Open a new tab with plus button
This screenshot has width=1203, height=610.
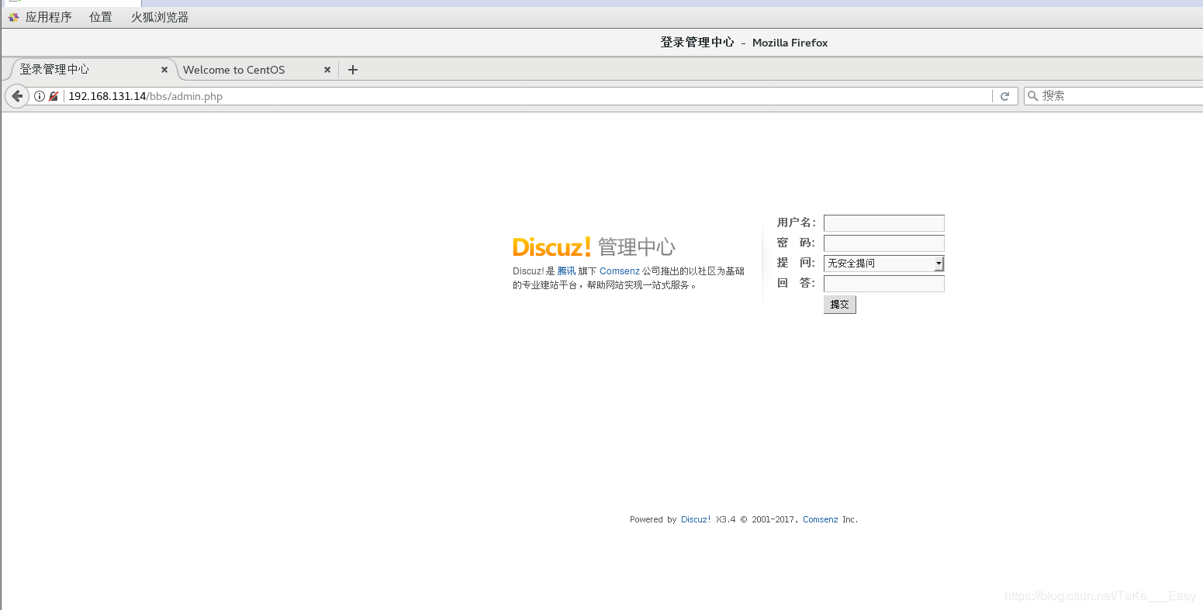tap(353, 70)
